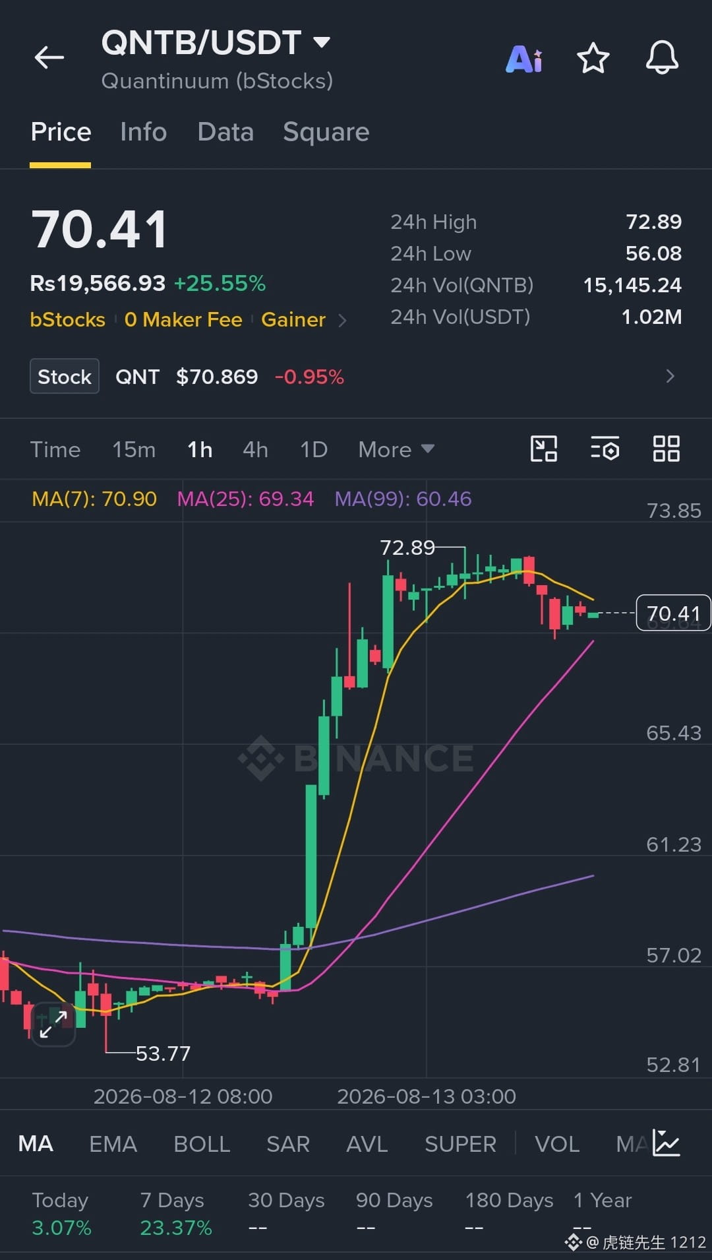The image size is (712, 1260).
Task: Go back using the left arrow
Action: [49, 58]
